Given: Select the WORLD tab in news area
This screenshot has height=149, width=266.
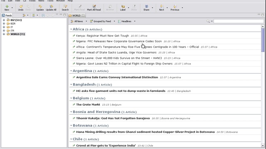Looking at the screenshot, I should coord(76,15).
